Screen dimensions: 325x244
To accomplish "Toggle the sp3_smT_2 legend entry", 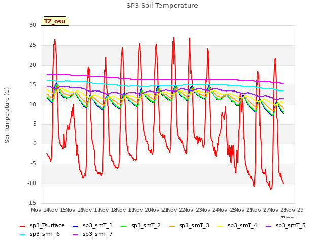I will (141, 225).
